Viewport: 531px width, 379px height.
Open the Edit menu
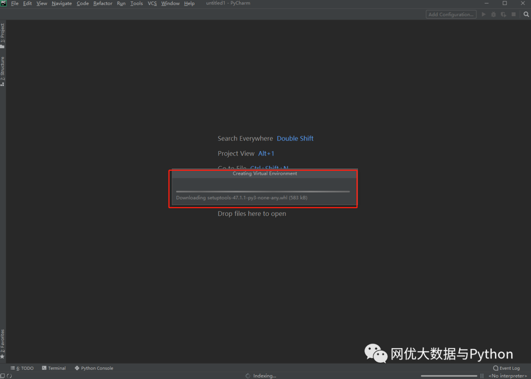[x=27, y=3]
